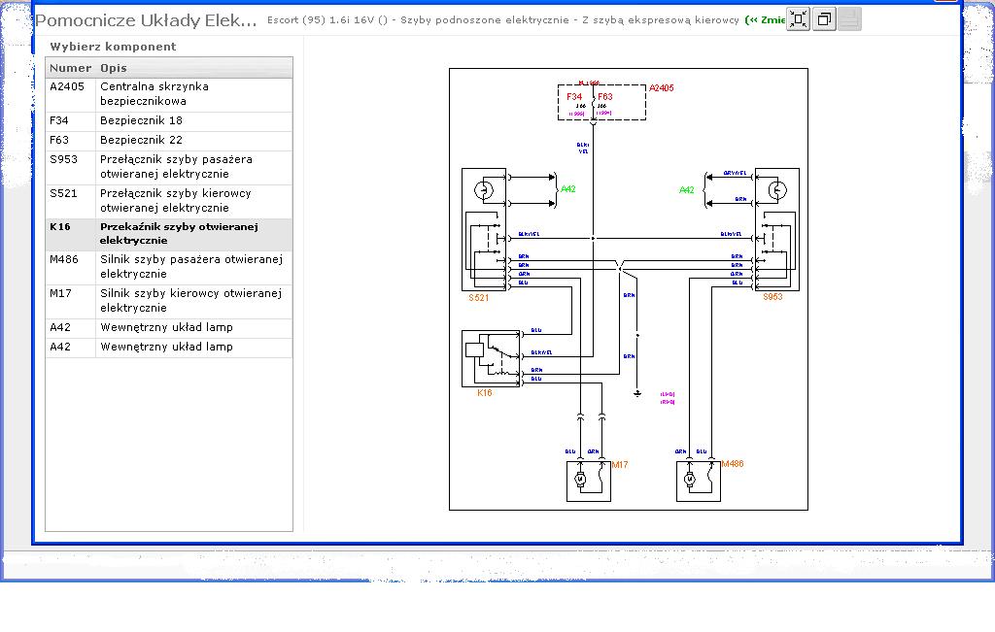Screen dimensions: 995x632
Task: Select first A42 Wewnętrzny układ lamp row
Action: (x=168, y=328)
